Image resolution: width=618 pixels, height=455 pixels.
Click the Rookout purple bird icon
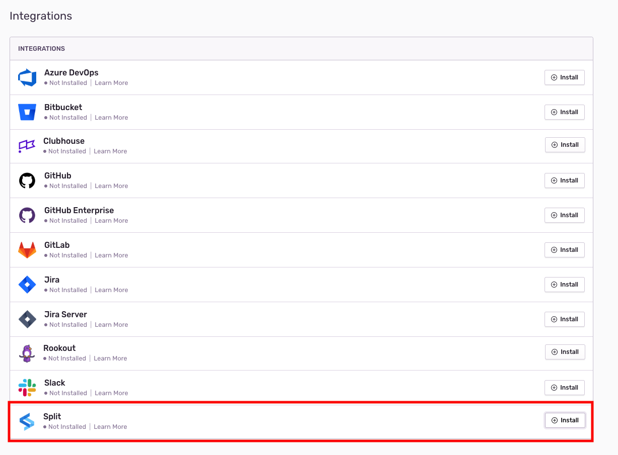[27, 353]
